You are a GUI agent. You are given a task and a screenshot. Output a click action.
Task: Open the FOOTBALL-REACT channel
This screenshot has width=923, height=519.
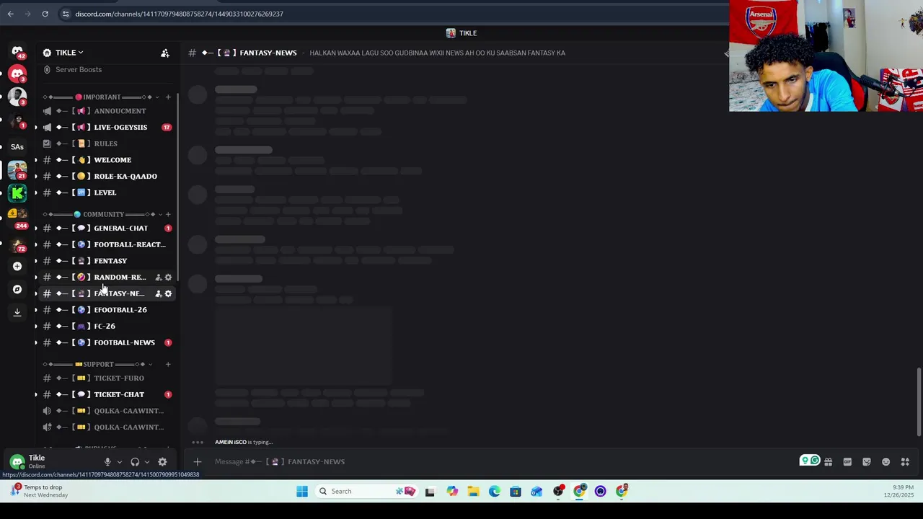106,244
